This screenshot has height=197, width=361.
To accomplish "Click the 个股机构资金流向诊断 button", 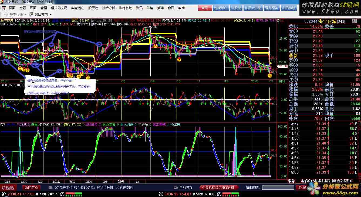I will [x=219, y=188].
